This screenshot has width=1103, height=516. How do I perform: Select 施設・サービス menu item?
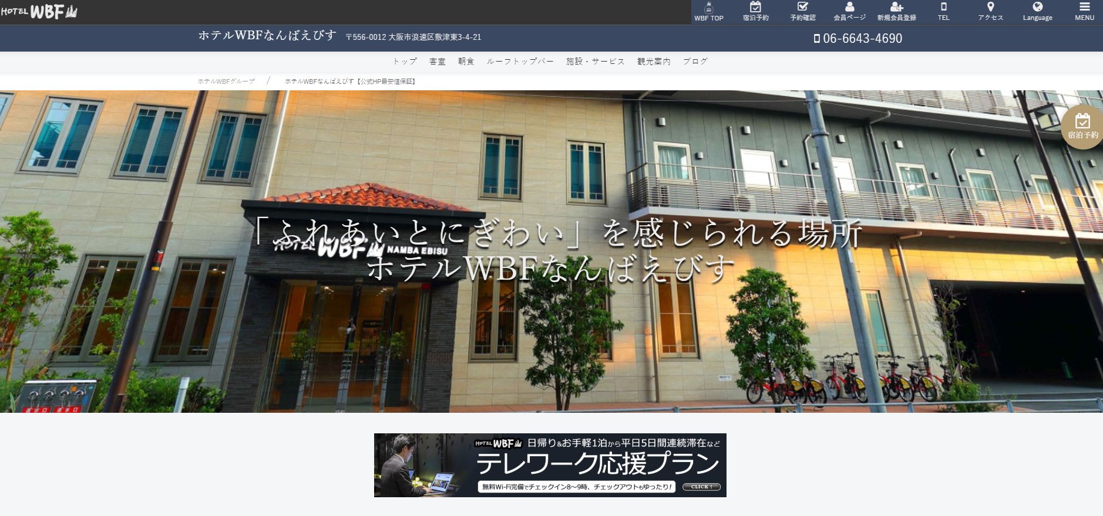point(596,62)
